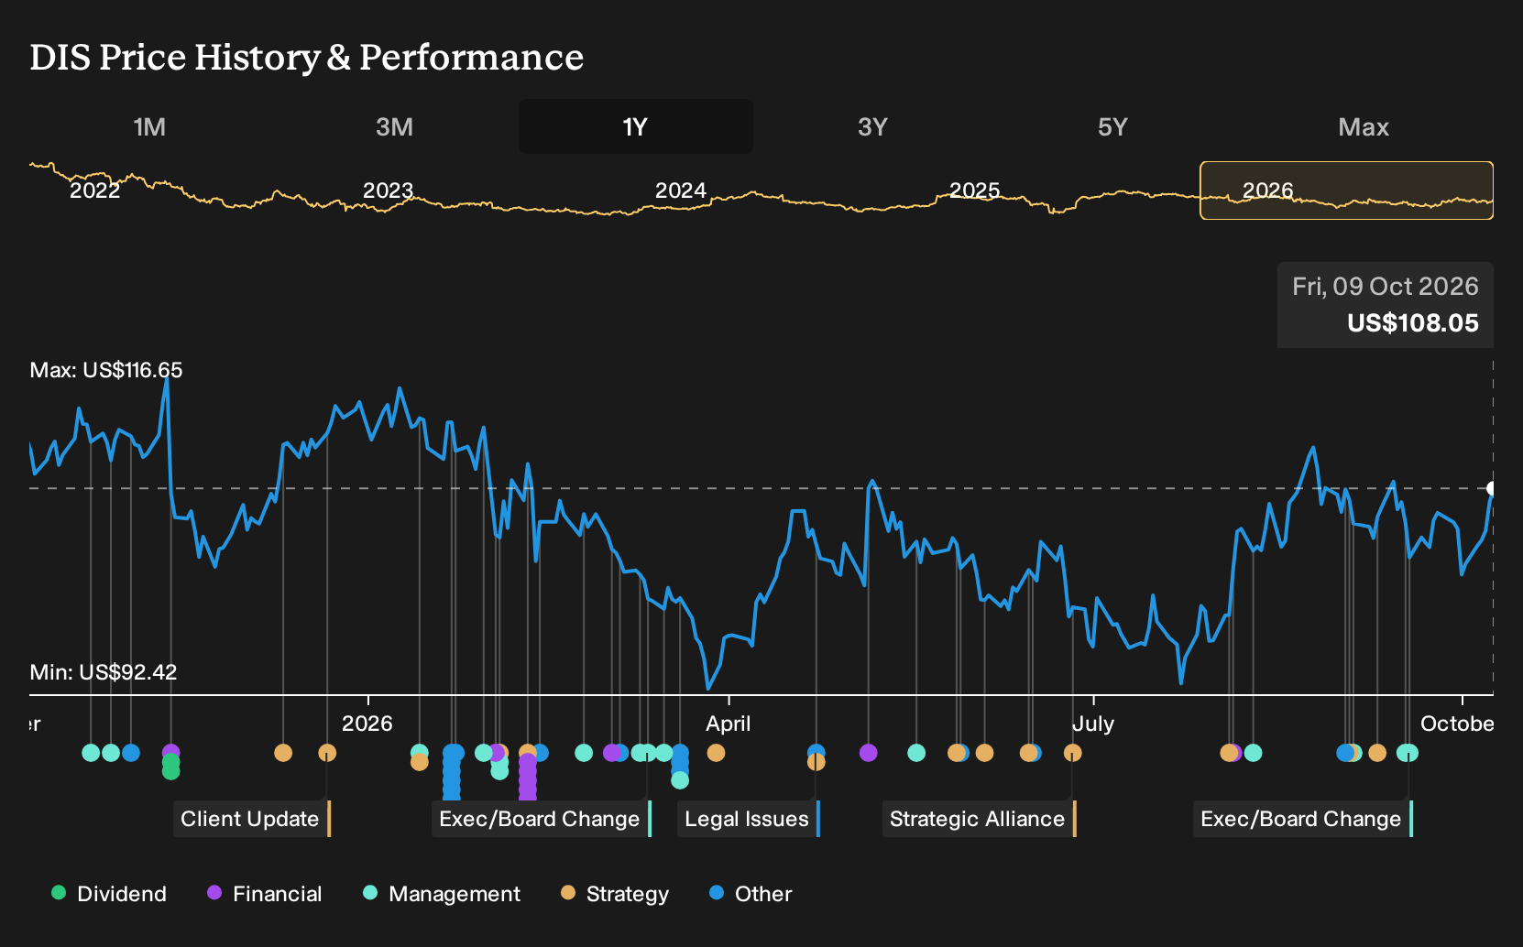Toggle Management events in the legend
This screenshot has height=947, width=1523.
tap(442, 894)
